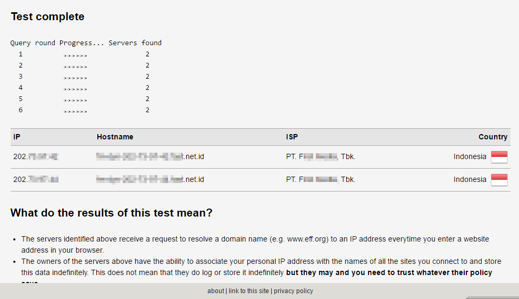Click the IP column header

tap(17, 137)
